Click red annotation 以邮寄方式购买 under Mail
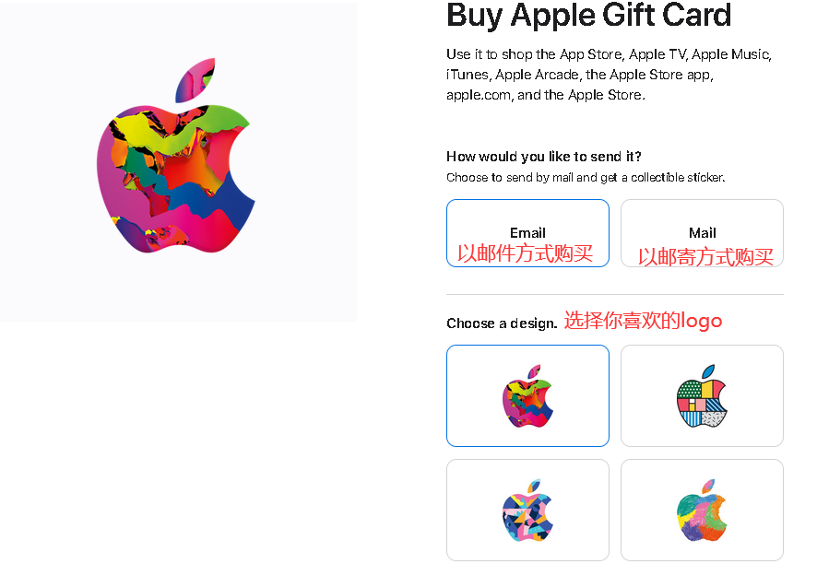 click(x=705, y=257)
